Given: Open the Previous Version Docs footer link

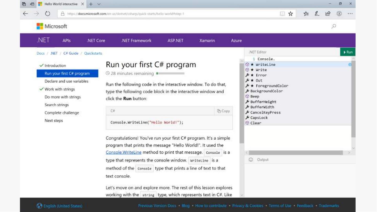Looking at the screenshot, I should click(157, 206).
